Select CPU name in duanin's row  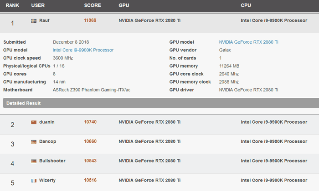click(x=274, y=122)
